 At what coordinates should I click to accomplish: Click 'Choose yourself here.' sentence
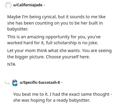pos(68,57)
